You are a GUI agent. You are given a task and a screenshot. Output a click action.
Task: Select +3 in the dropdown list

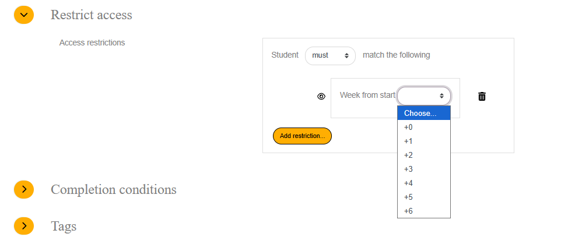coord(424,169)
